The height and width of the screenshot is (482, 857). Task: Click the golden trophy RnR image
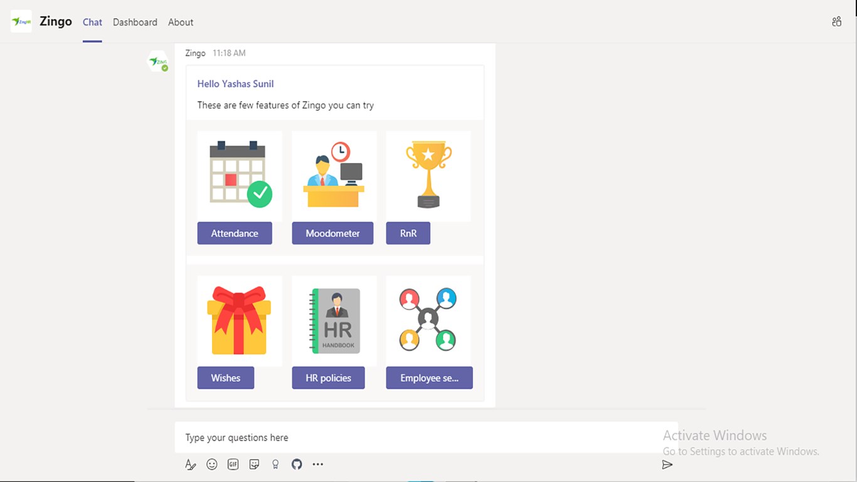click(x=428, y=176)
